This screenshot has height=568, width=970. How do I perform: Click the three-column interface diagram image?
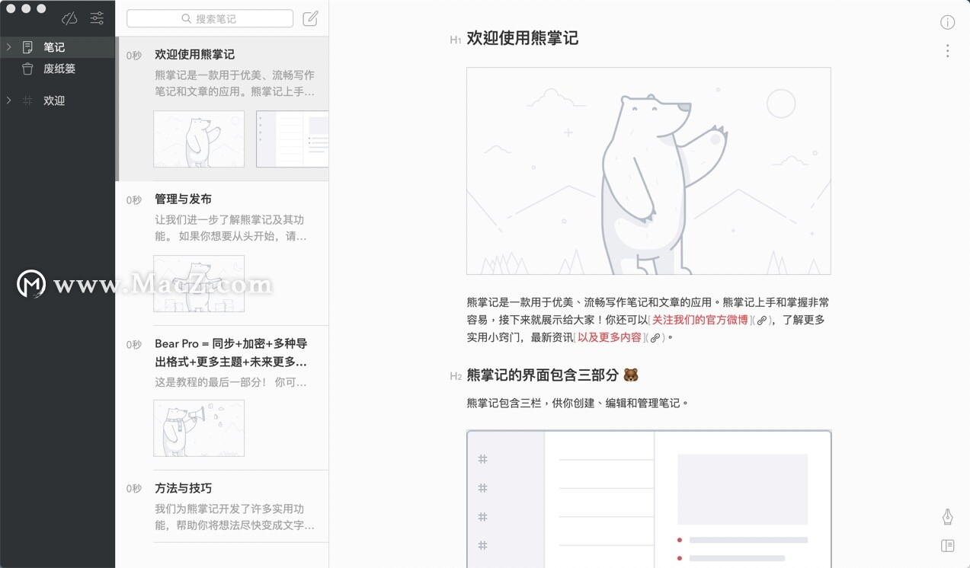click(x=648, y=499)
